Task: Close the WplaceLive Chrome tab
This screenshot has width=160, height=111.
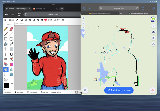Action: [57, 9]
